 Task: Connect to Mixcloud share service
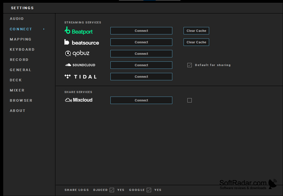141,100
